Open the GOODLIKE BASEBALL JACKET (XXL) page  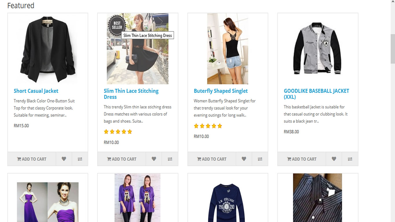click(317, 94)
